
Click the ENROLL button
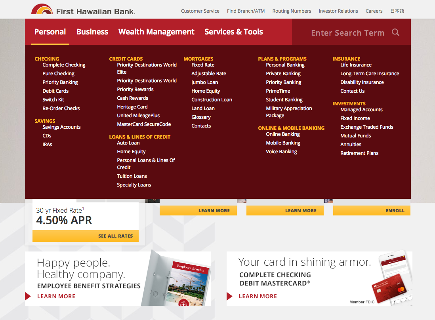point(372,210)
